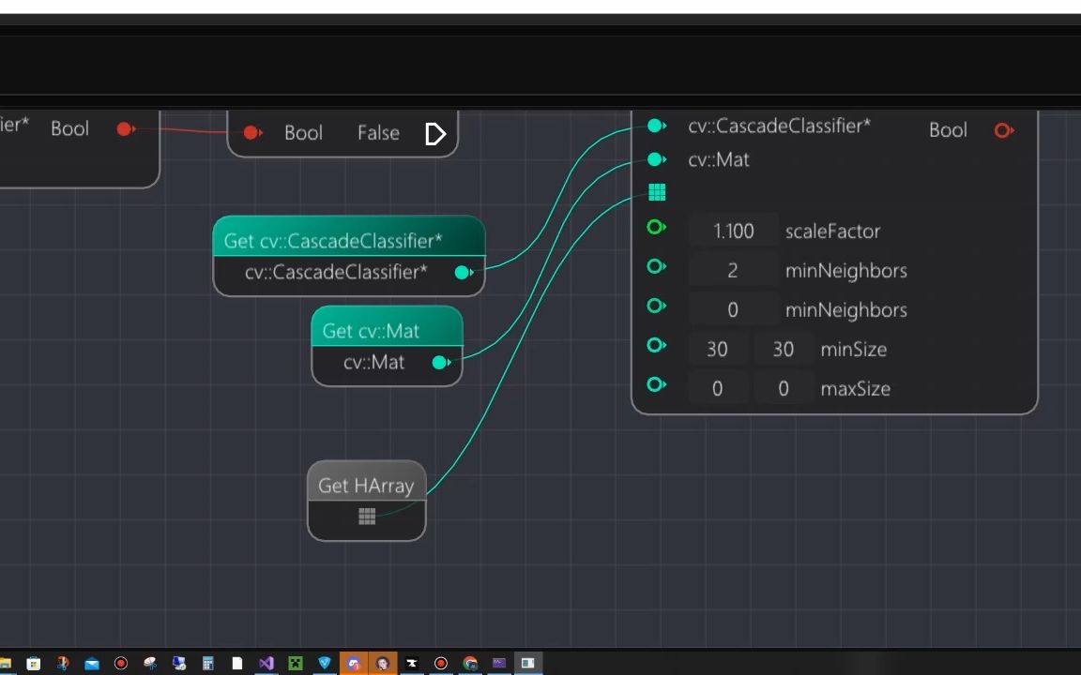Click the maxSize label
The width and height of the screenshot is (1081, 675).
click(856, 388)
